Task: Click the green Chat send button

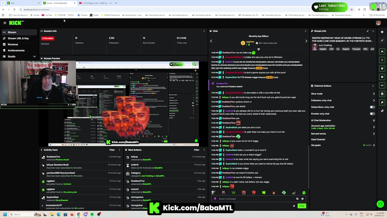Action: [x=302, y=206]
